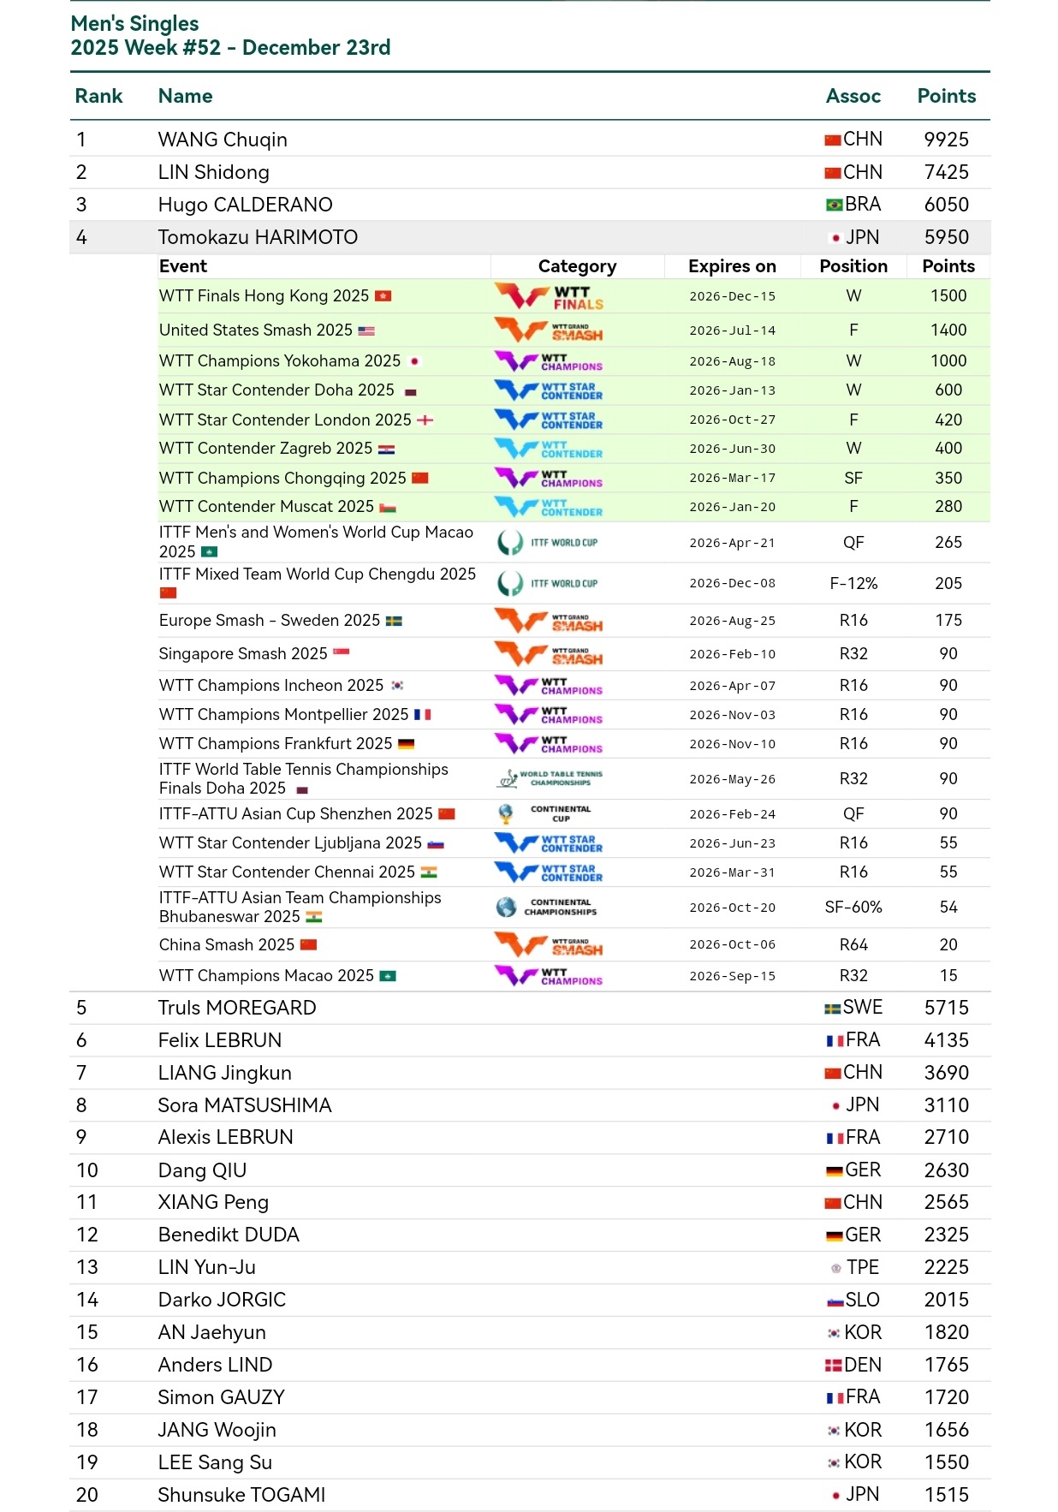This screenshot has height=1512, width=1058.
Task: Click Shunsuke TOGAMI's name
Action: [x=241, y=1496]
